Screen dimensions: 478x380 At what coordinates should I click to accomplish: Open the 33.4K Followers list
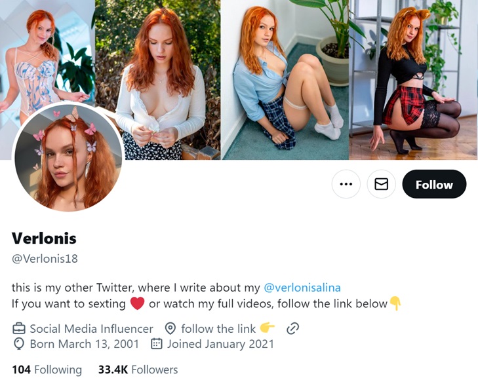(x=138, y=370)
